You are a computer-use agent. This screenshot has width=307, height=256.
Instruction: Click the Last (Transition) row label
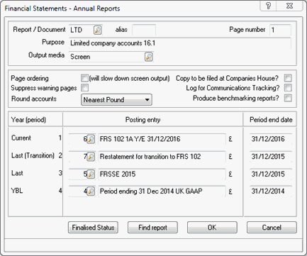click(33, 155)
